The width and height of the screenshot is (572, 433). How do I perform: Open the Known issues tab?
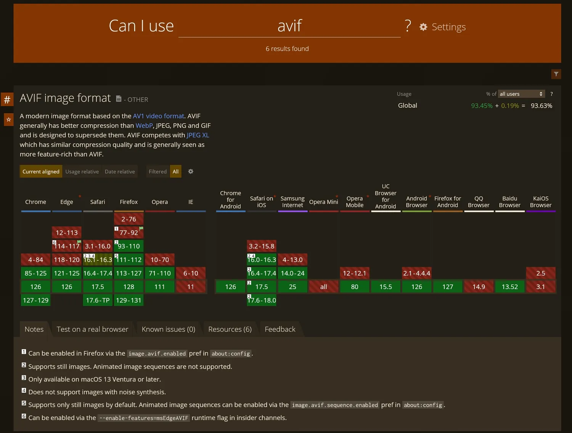[x=168, y=329]
